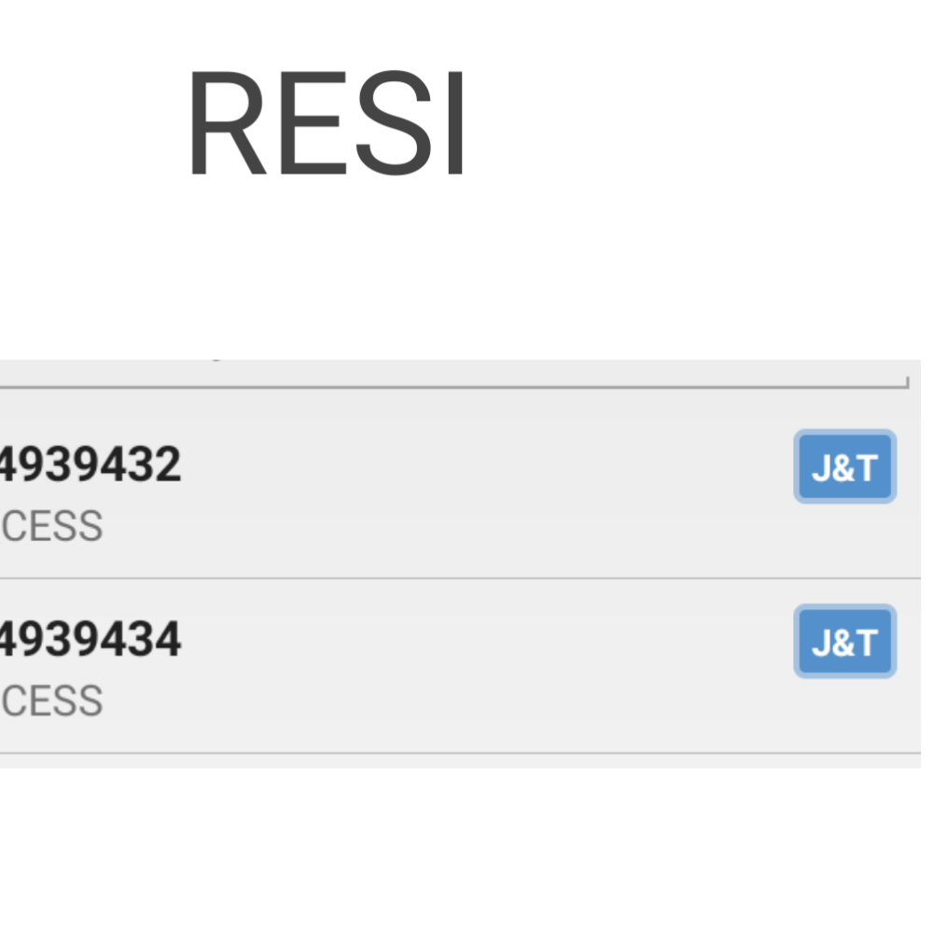Select the tracking number ending 4939432
The height and width of the screenshot is (933, 933).
coord(91,465)
